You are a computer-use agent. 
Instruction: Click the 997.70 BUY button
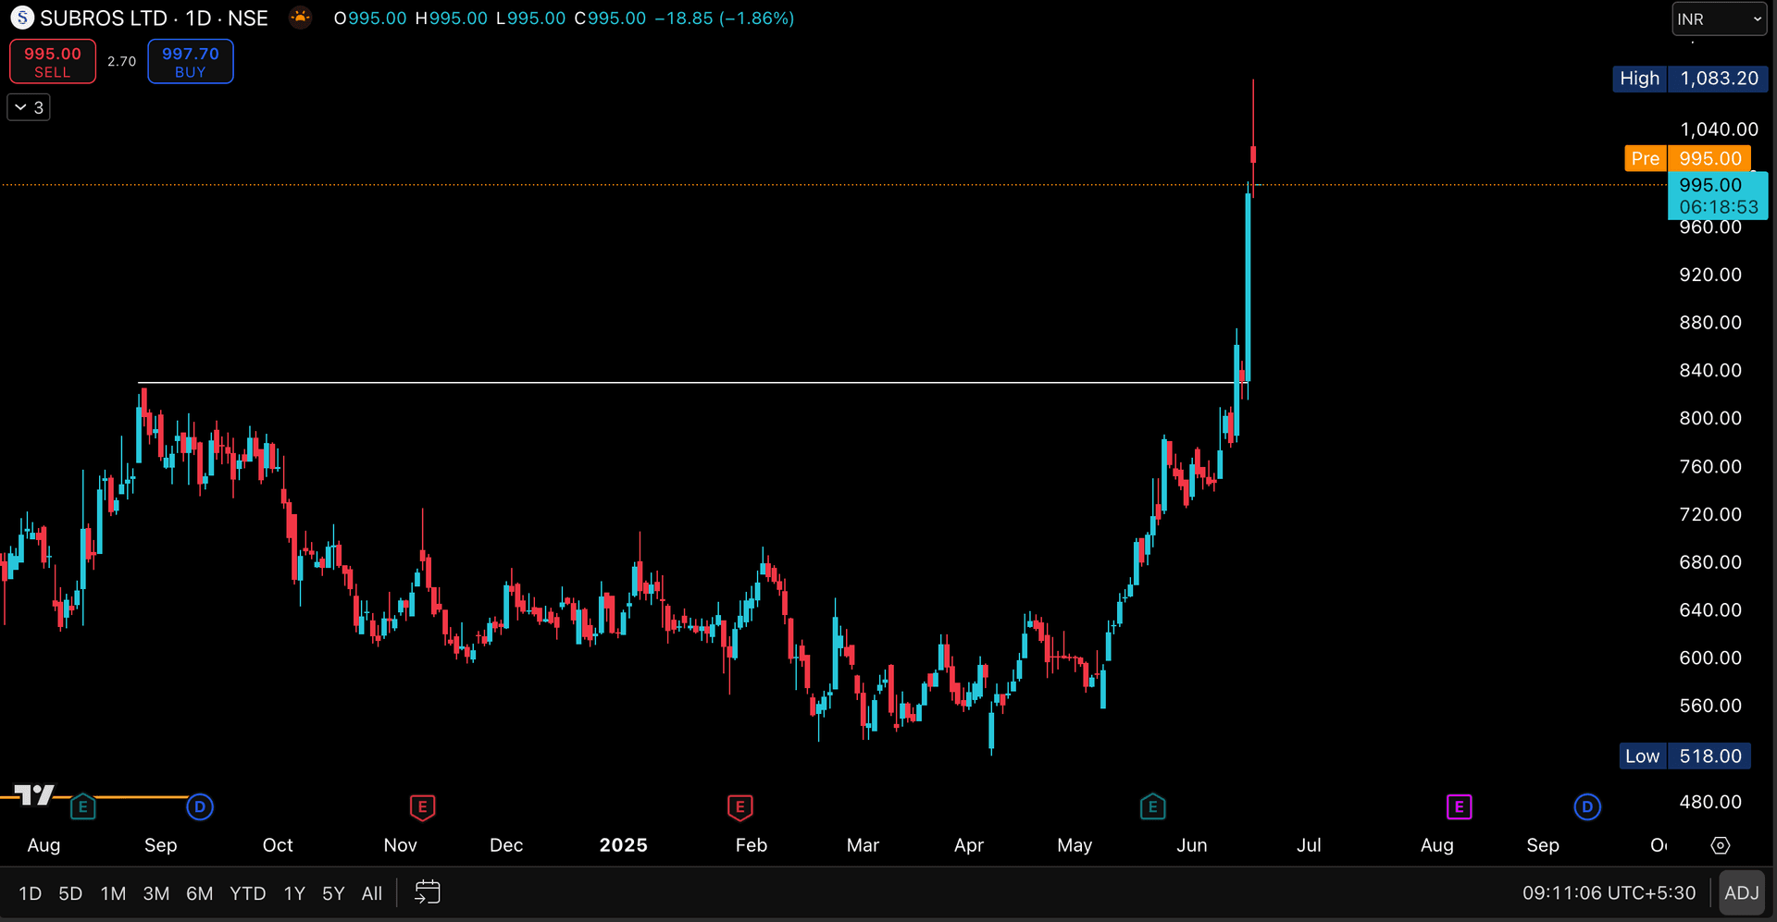191,62
